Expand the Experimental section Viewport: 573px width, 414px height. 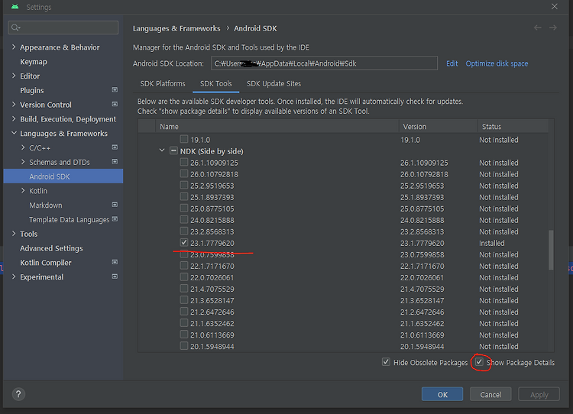[x=14, y=277]
